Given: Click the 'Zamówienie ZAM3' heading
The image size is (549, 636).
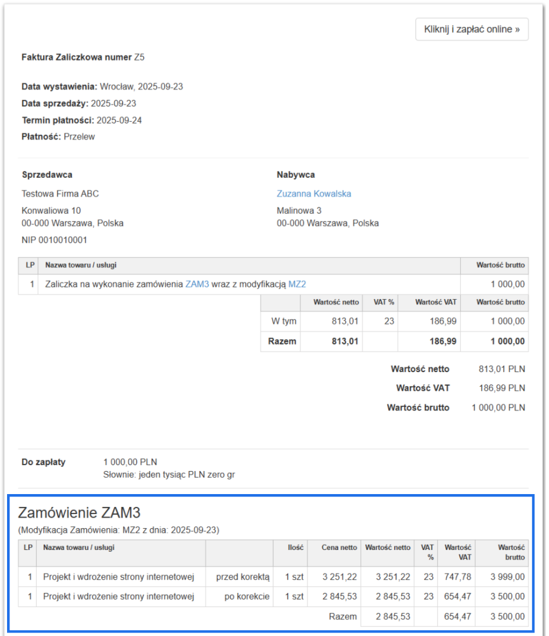Looking at the screenshot, I should (x=79, y=513).
